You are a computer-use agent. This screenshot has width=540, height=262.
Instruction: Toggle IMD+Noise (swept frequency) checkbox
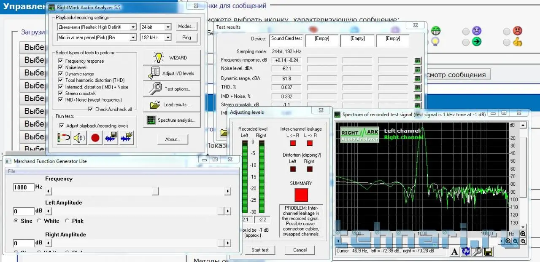point(61,100)
